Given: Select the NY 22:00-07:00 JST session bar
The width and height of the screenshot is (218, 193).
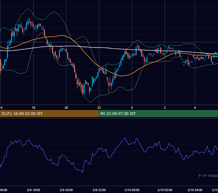Looking at the screenshot, I should [158, 114].
